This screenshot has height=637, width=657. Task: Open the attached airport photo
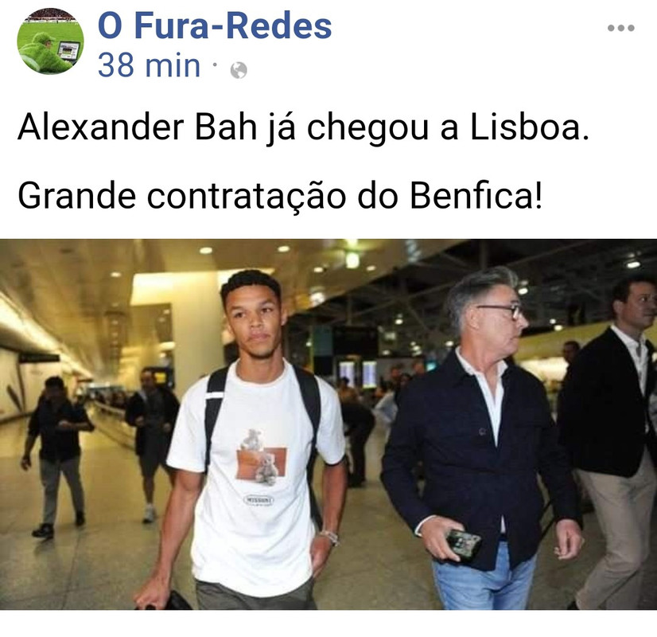[x=328, y=424]
